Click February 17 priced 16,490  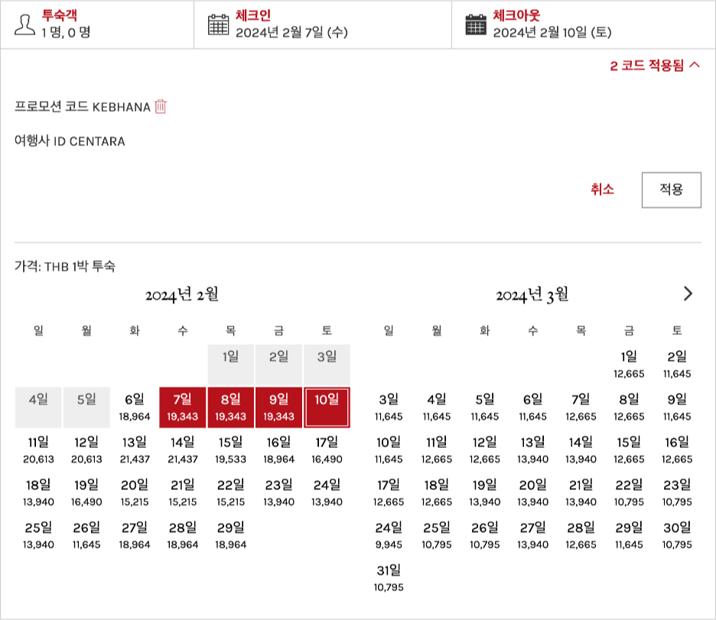(327, 450)
